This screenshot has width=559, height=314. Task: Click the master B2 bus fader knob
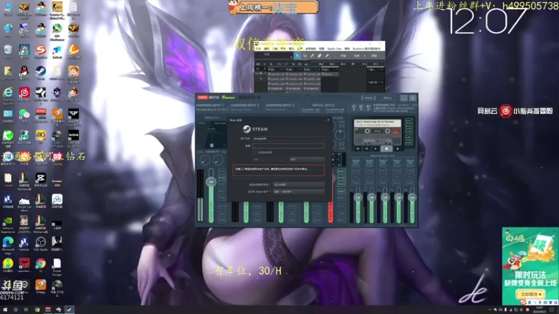click(x=412, y=197)
